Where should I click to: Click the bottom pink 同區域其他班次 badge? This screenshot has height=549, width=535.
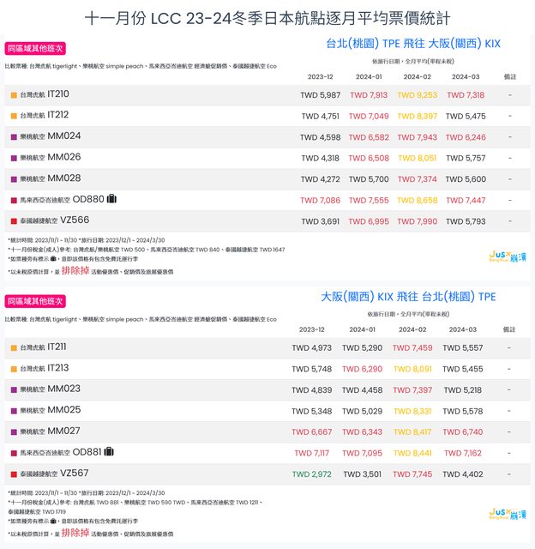[35, 301]
